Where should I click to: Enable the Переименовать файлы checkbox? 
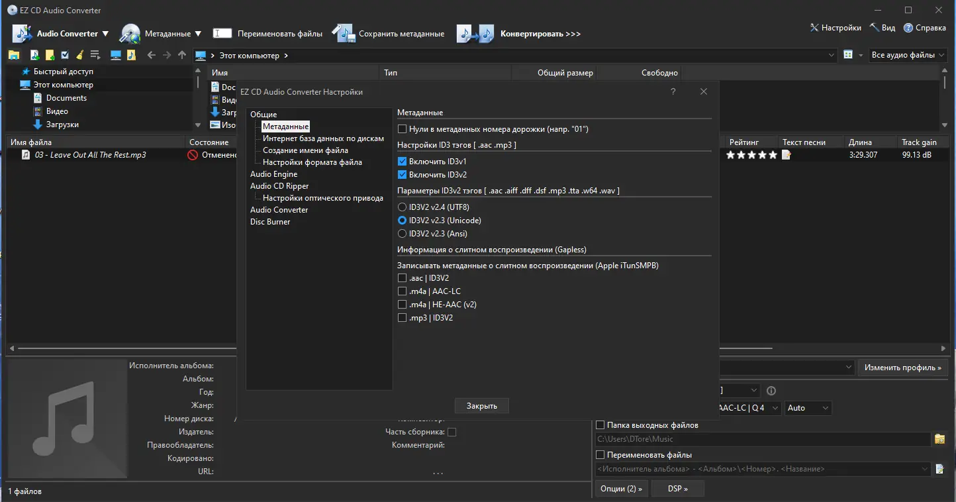pos(600,454)
